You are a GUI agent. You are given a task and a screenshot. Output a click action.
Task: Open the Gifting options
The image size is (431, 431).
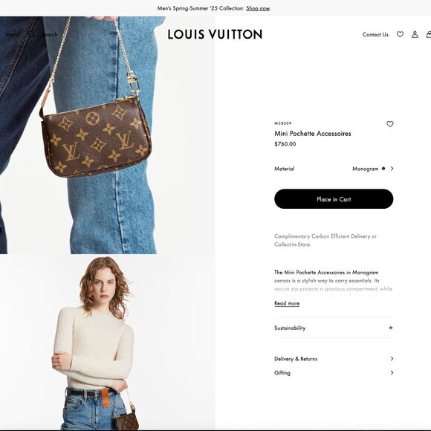pyautogui.click(x=334, y=373)
